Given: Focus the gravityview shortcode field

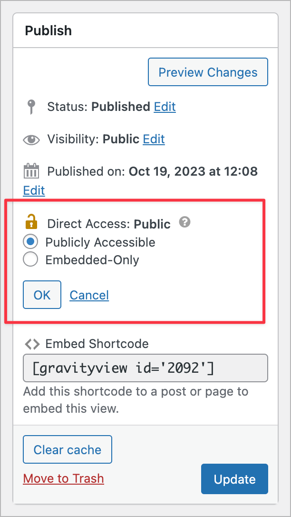Looking at the screenshot, I should tap(145, 368).
